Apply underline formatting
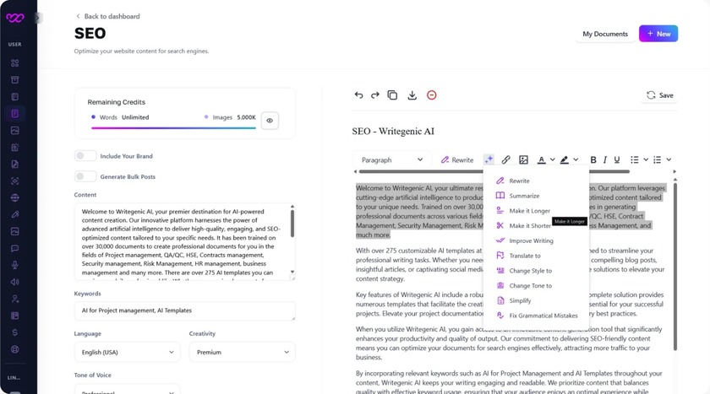This screenshot has height=394, width=710. (617, 159)
